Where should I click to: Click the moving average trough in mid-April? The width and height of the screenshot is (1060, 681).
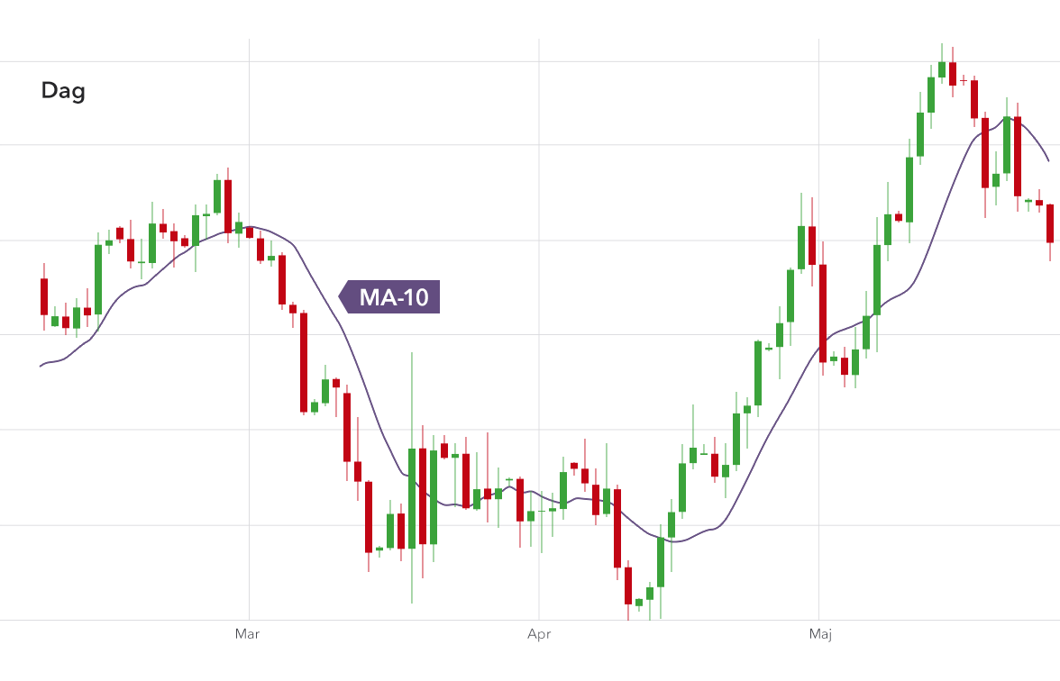(x=676, y=541)
